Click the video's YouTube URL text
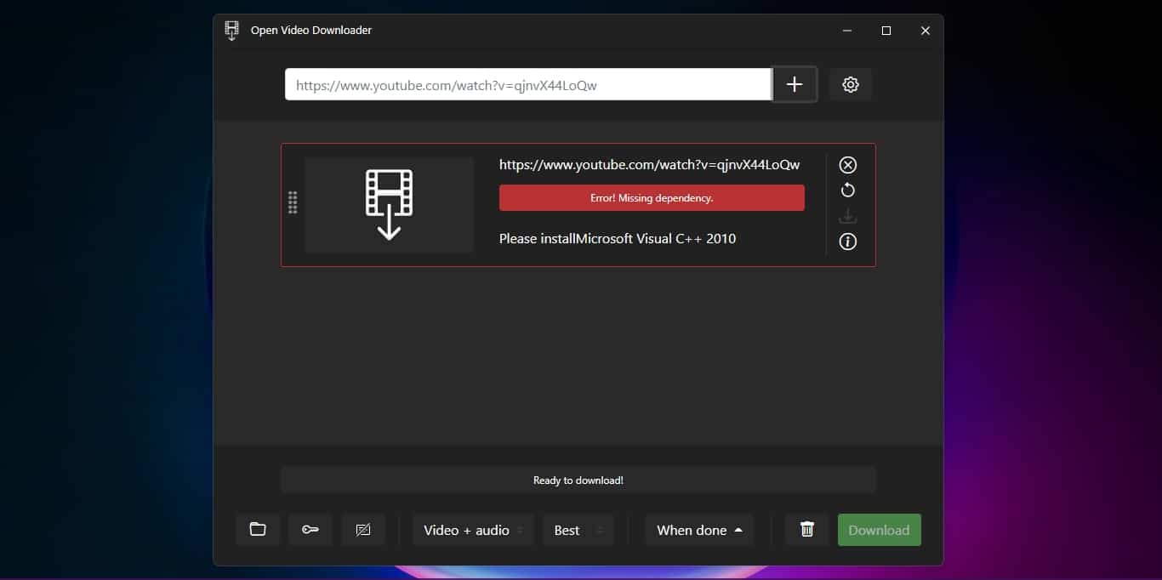Image resolution: width=1162 pixels, height=580 pixels. [x=649, y=165]
